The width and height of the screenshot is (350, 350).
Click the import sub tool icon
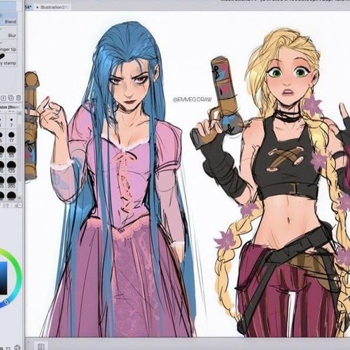pyautogui.click(x=3, y=98)
